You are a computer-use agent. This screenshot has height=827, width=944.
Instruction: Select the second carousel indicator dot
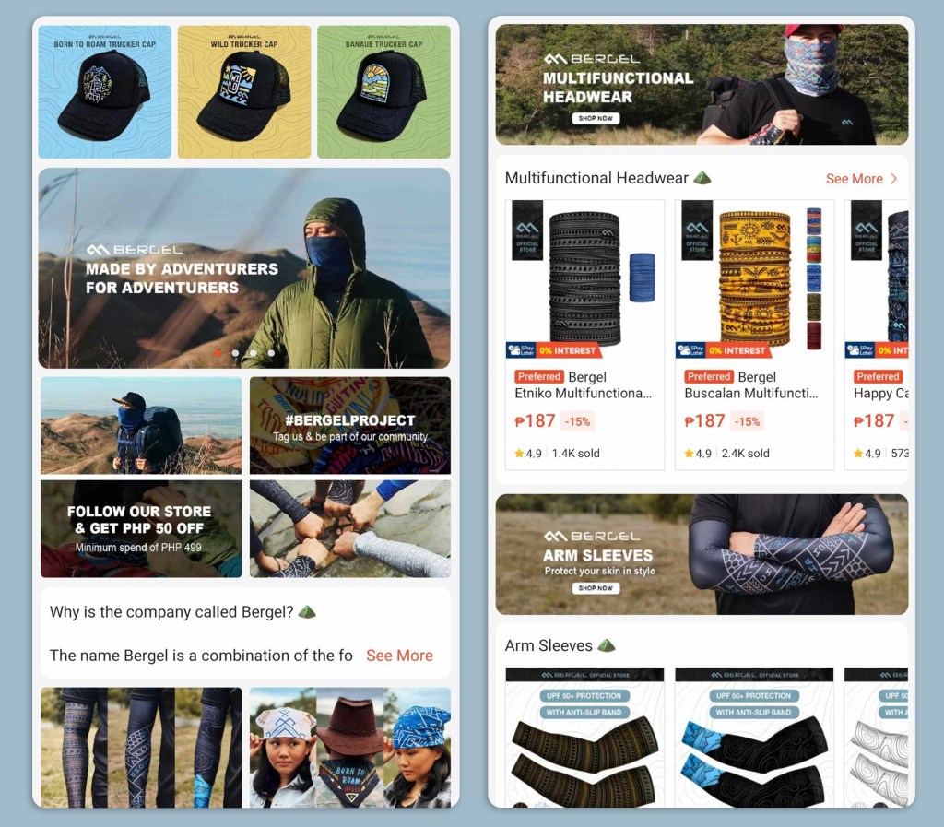(235, 353)
